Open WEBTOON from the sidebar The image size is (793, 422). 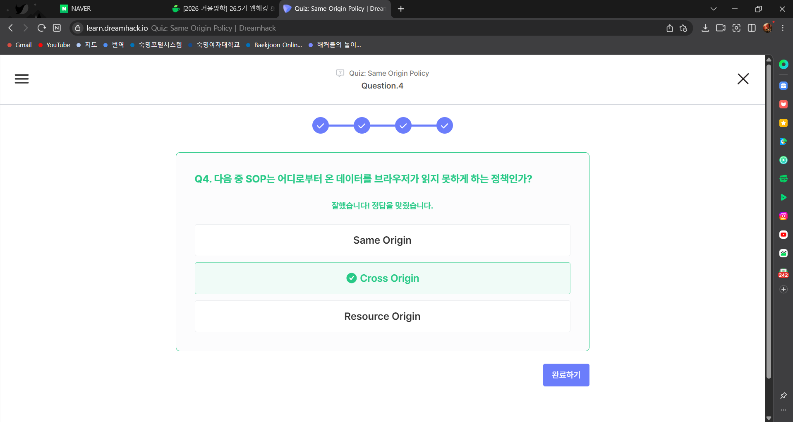783,179
